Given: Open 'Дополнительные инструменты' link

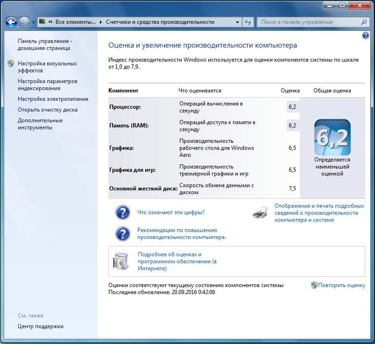Looking at the screenshot, I should (40, 124).
